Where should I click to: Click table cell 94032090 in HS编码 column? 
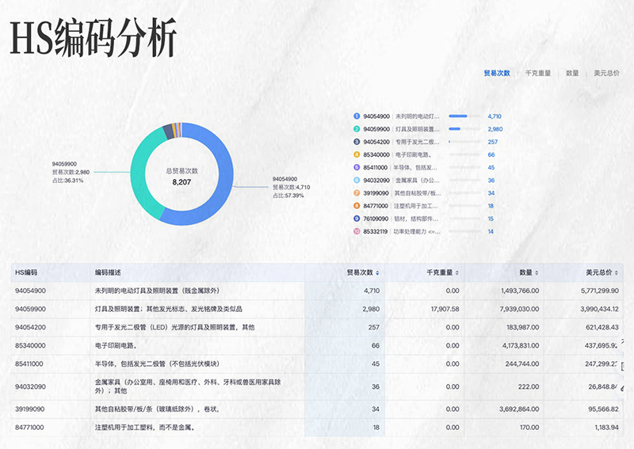pyautogui.click(x=30, y=386)
